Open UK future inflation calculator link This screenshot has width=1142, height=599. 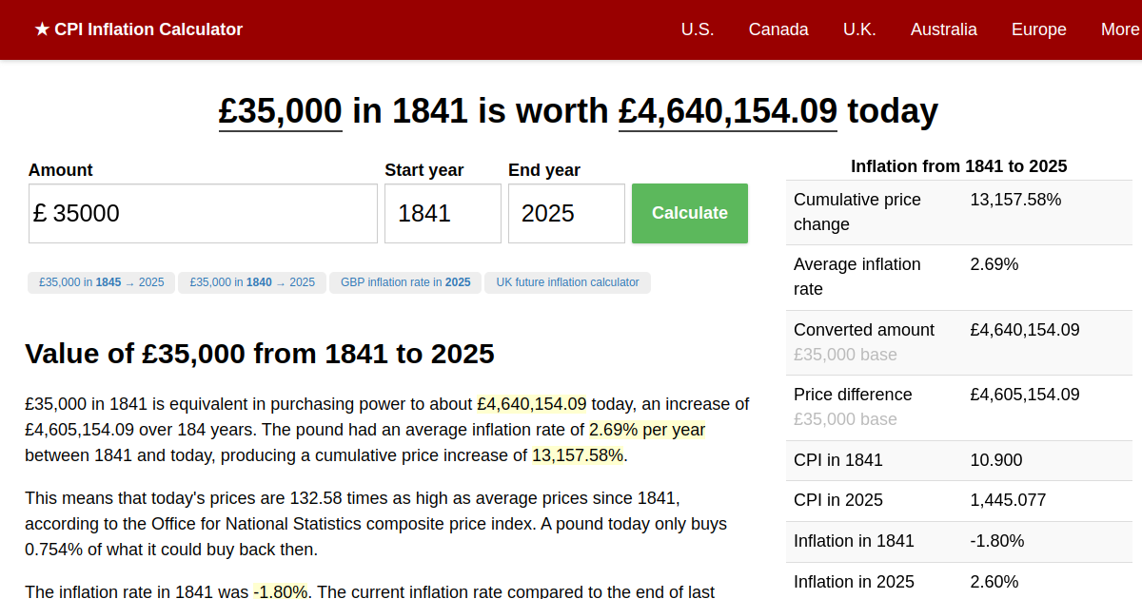click(x=567, y=282)
